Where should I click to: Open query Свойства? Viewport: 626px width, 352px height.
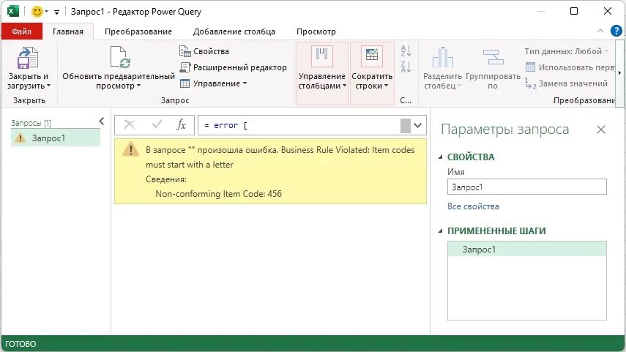204,51
